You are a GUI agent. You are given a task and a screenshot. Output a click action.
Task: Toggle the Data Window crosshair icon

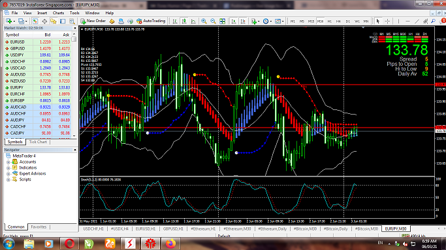44,21
